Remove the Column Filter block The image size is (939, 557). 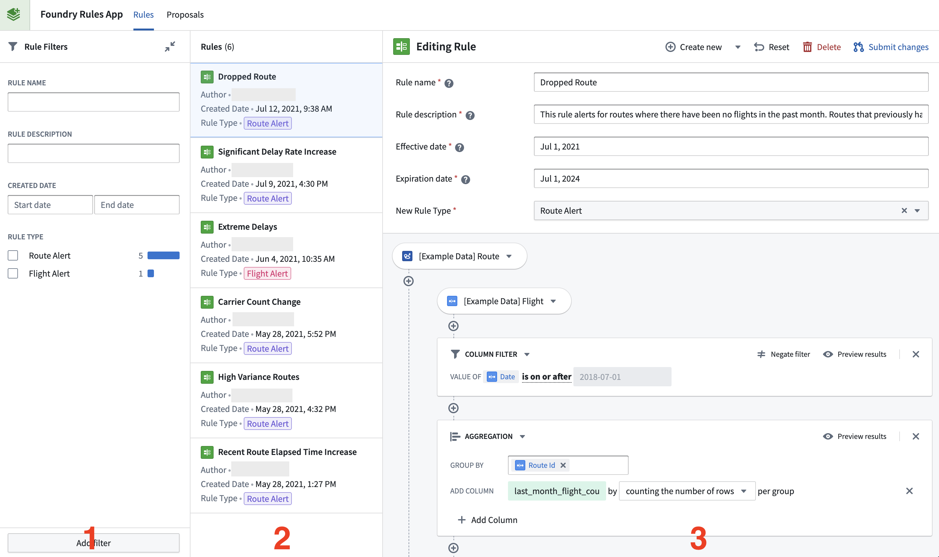tap(916, 354)
